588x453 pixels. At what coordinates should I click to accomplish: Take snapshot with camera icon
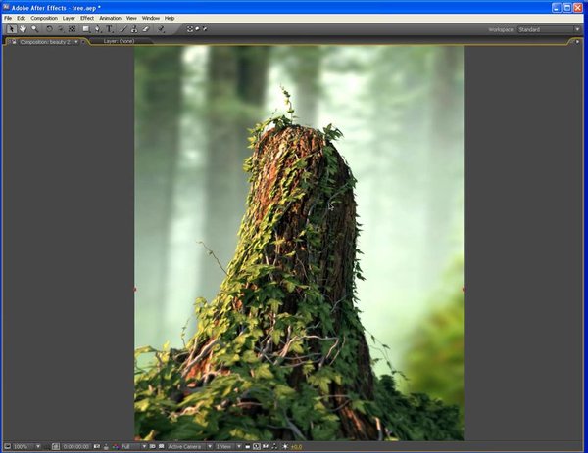[x=96, y=446]
